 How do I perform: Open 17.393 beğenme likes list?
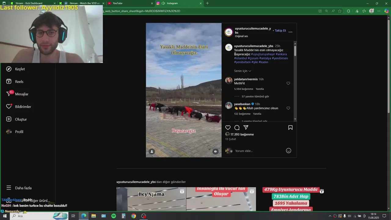(x=242, y=134)
